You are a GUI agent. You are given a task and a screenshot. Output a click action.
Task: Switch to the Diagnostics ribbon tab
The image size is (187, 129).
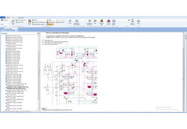click(21, 18)
